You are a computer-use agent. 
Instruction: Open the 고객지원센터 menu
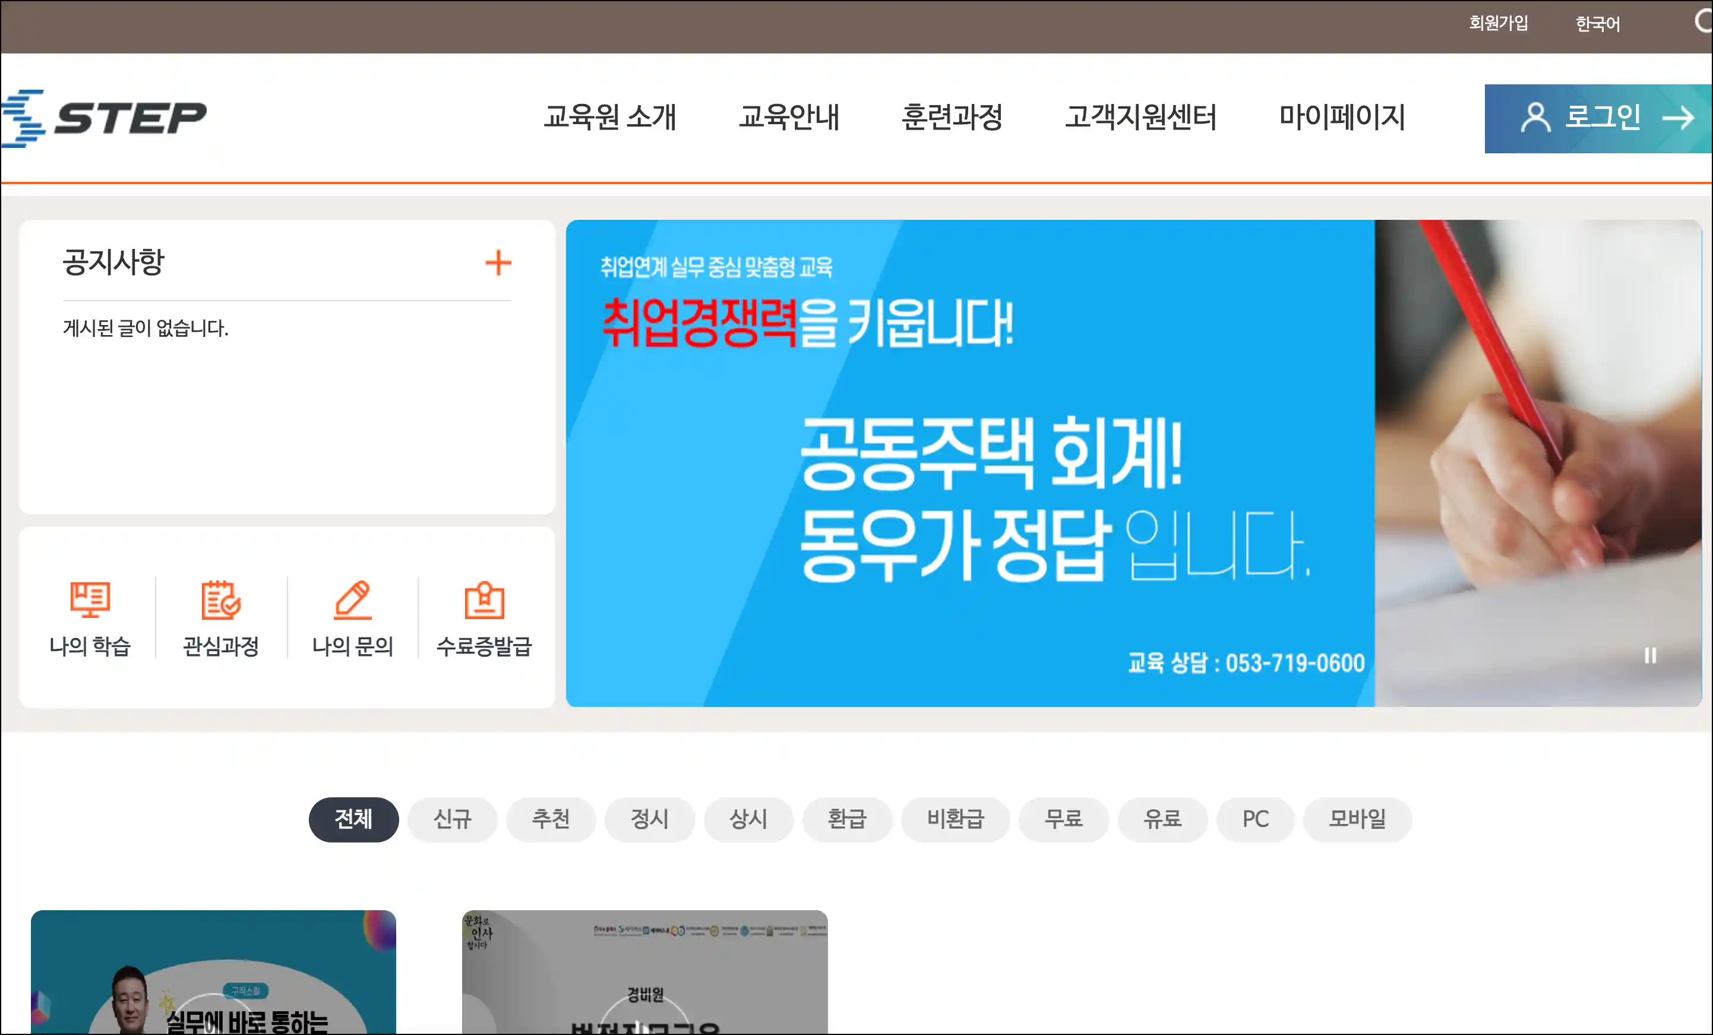[x=1141, y=116]
